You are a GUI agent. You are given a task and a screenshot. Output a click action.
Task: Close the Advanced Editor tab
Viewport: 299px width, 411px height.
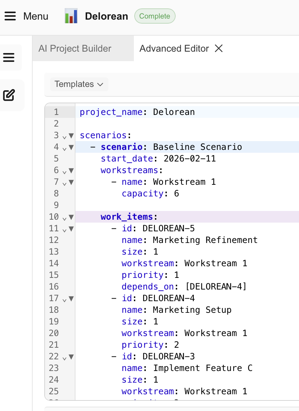[218, 48]
